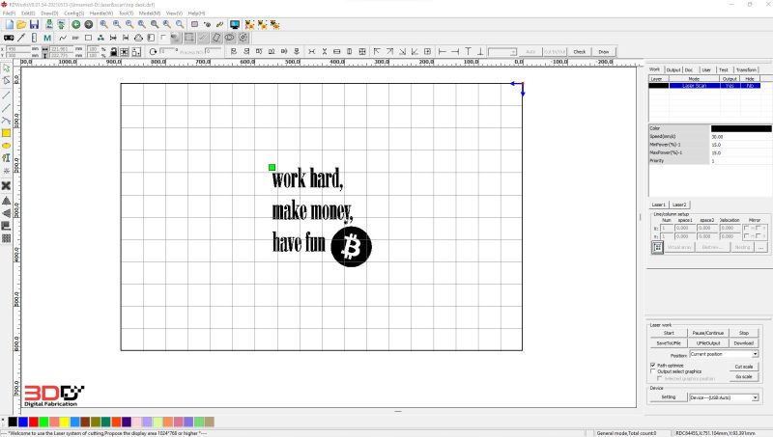
Task: Open the Config menu
Action: [74, 14]
